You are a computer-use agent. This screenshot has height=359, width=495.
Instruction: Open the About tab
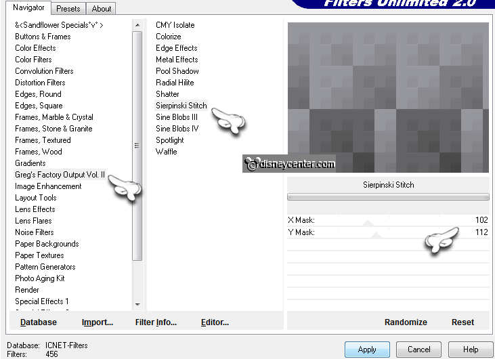coord(102,9)
